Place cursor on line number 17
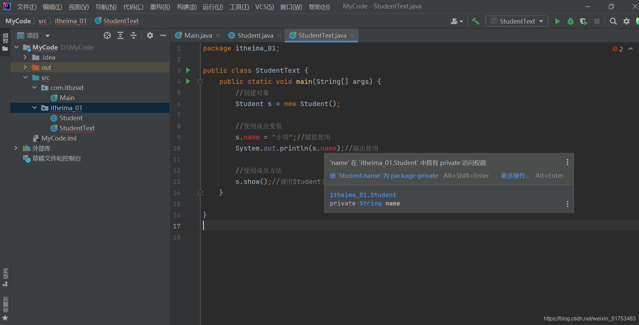The image size is (639, 325). pos(177,226)
